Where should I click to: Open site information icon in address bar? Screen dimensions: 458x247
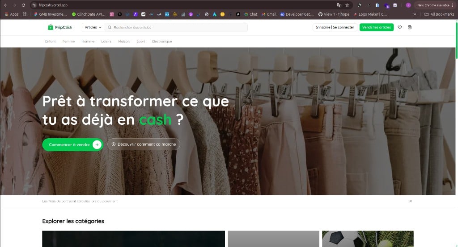click(34, 5)
